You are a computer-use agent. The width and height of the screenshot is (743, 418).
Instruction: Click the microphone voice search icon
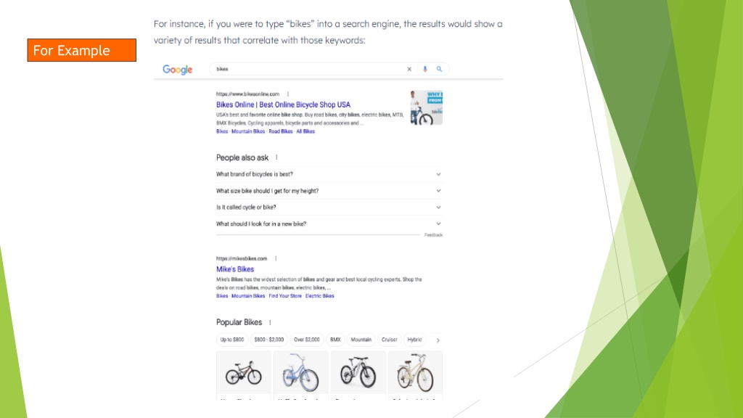click(x=425, y=69)
